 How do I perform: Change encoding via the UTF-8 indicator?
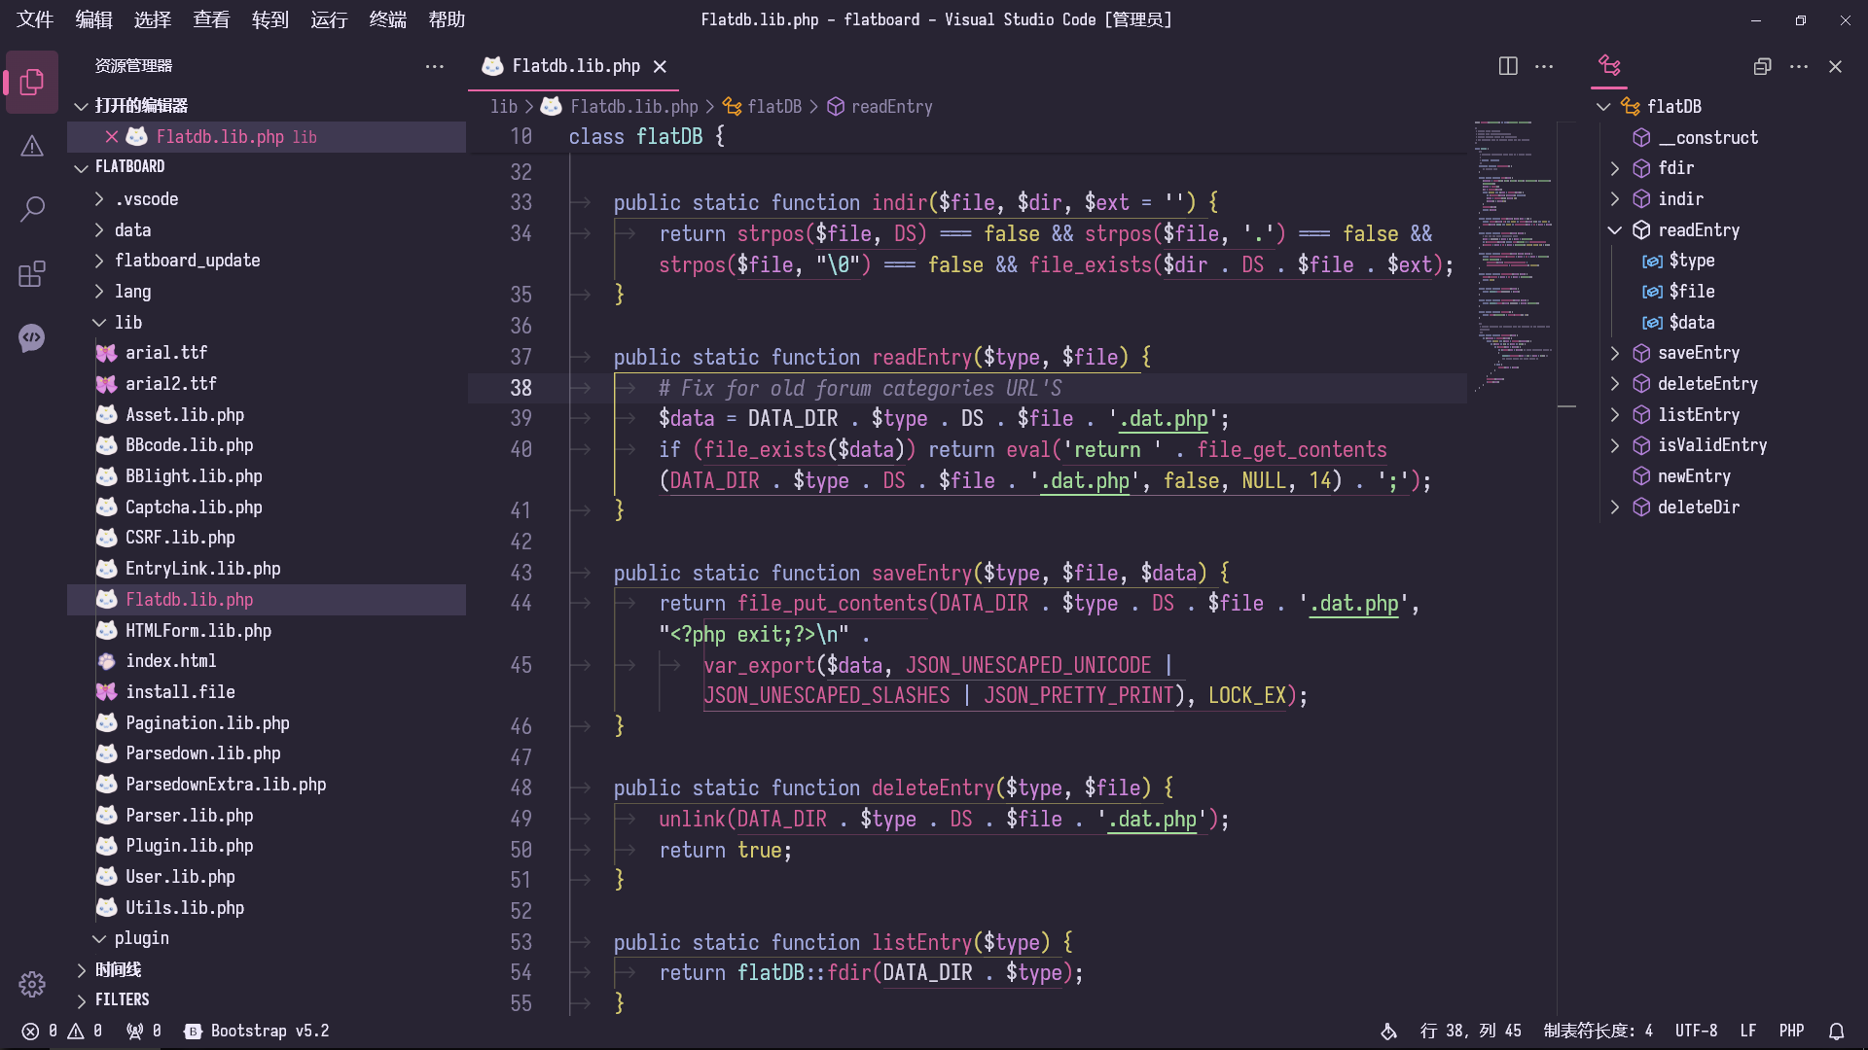click(x=1696, y=1031)
